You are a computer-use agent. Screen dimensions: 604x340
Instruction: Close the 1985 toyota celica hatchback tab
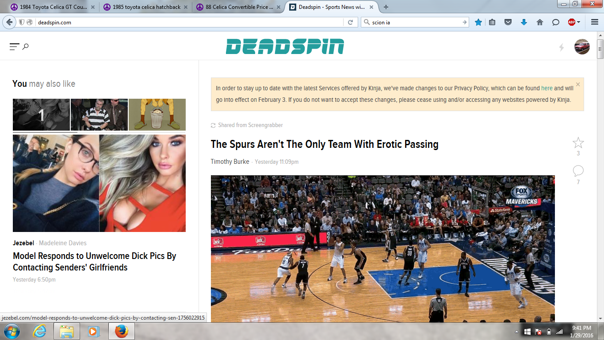pos(185,7)
